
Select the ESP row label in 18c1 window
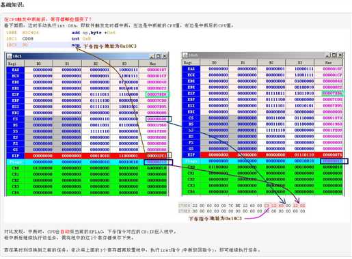[x=16, y=94]
